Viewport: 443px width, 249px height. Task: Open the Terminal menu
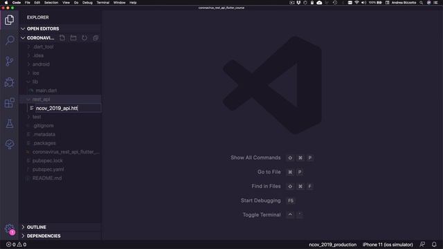103,3
